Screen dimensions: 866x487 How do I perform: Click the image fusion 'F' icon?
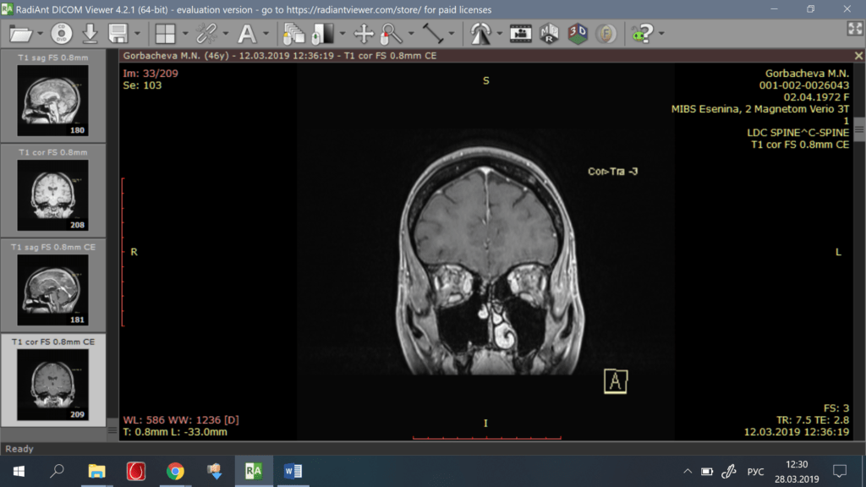click(606, 34)
